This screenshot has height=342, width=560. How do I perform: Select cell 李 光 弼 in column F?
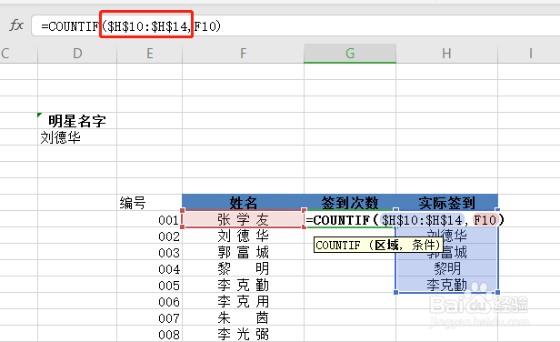point(244,334)
